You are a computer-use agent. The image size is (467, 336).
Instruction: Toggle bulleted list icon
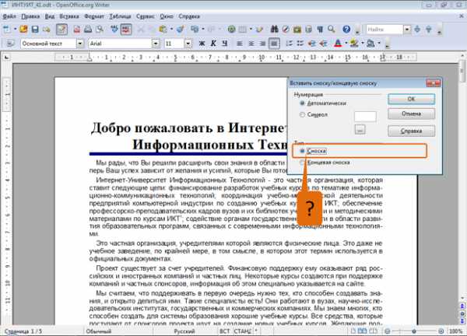(300, 44)
